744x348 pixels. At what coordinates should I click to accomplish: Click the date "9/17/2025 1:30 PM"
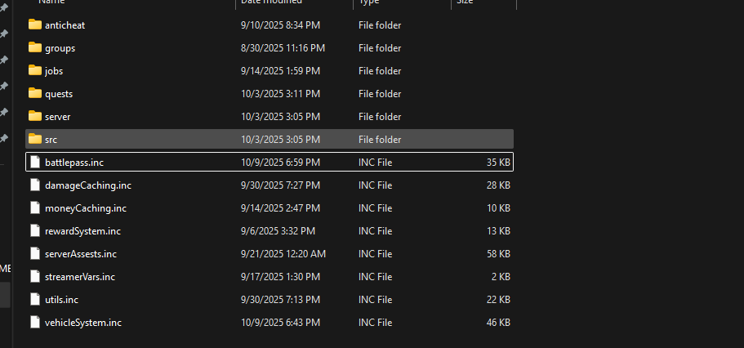(x=280, y=277)
